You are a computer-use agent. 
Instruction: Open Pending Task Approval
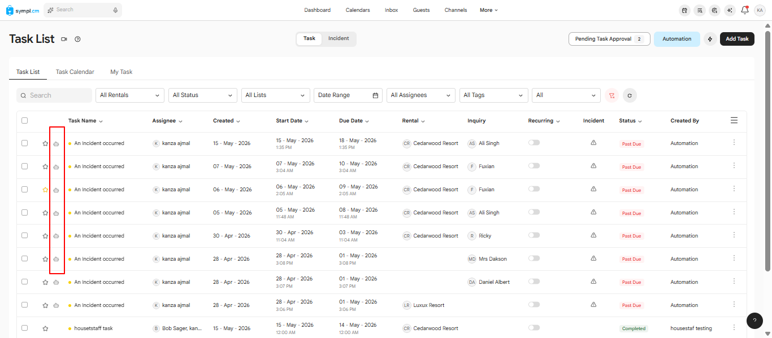pos(609,39)
